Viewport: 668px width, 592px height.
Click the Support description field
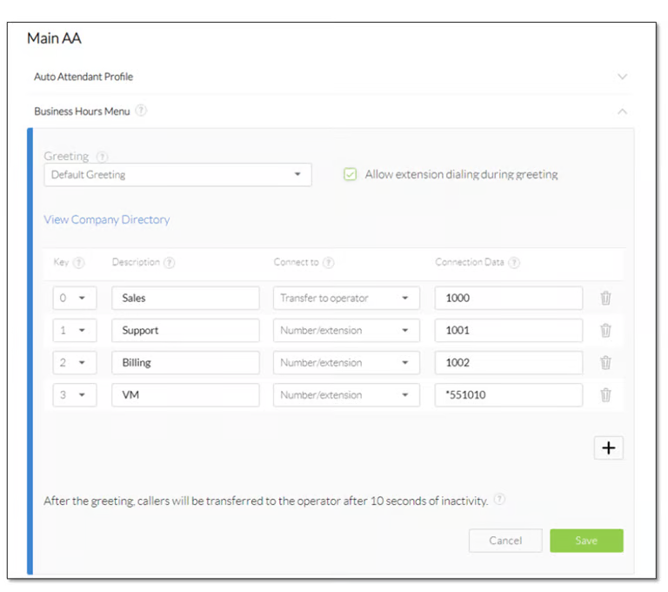point(185,330)
